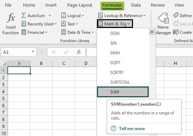193x136 pixels.
Task: Click the help question-mark icon in tooltip
Action: (x=113, y=128)
